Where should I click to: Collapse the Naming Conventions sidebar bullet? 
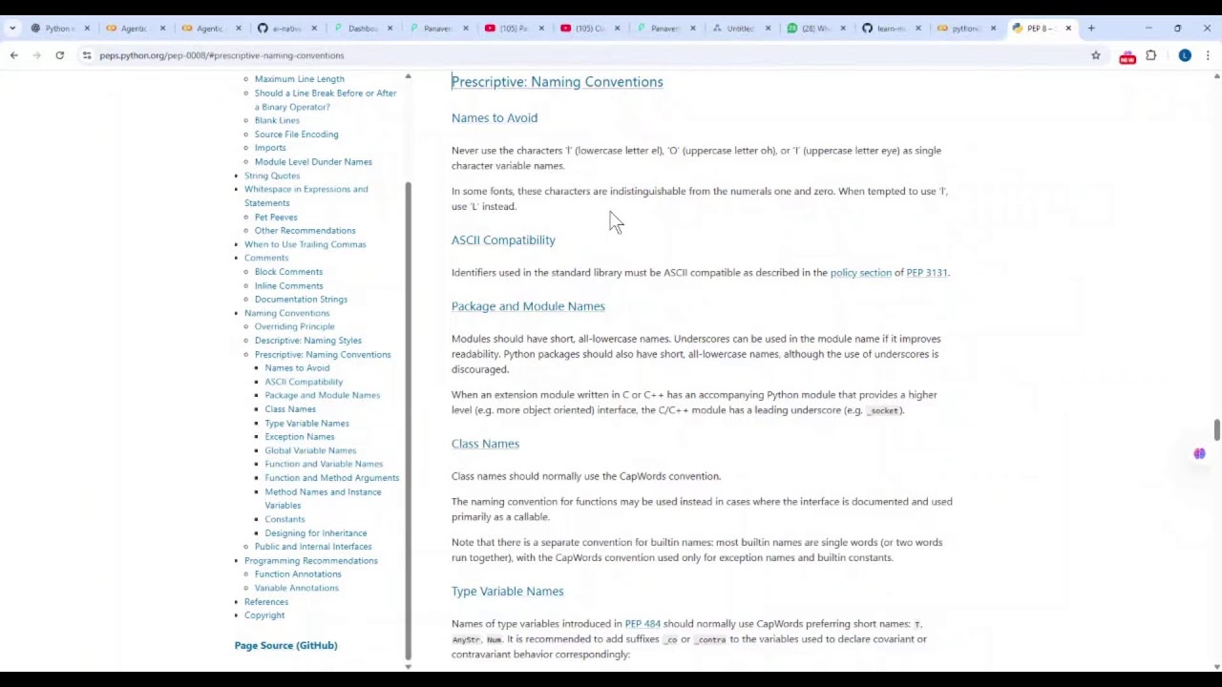click(x=237, y=313)
